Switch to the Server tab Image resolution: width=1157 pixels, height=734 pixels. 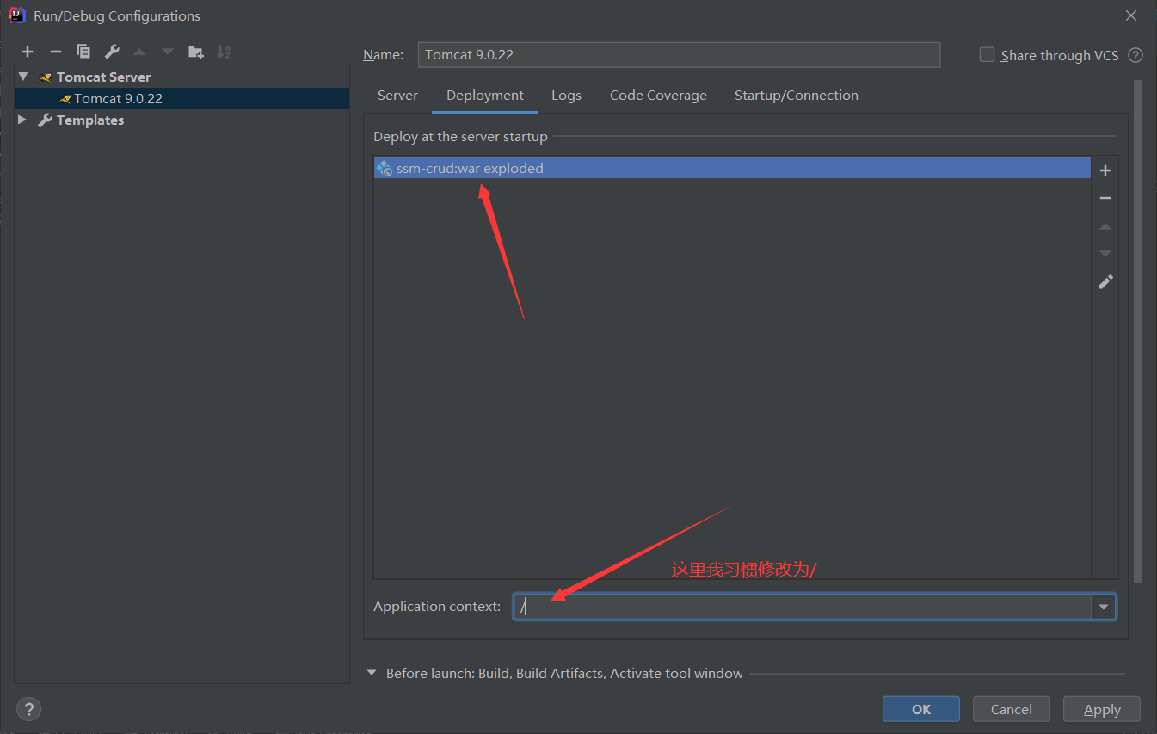pyautogui.click(x=397, y=96)
